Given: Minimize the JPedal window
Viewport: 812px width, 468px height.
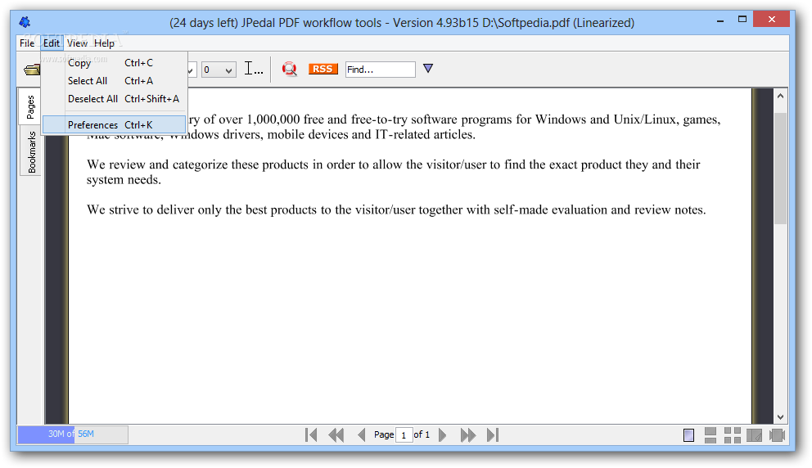Looking at the screenshot, I should (720, 20).
